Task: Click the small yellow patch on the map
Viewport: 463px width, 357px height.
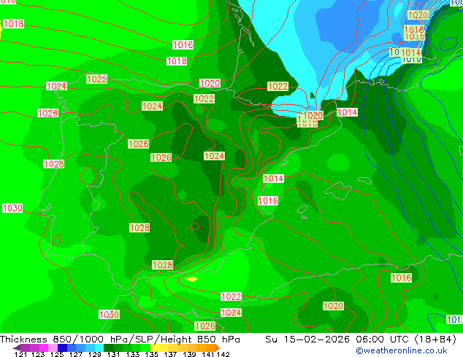Action: click(191, 278)
